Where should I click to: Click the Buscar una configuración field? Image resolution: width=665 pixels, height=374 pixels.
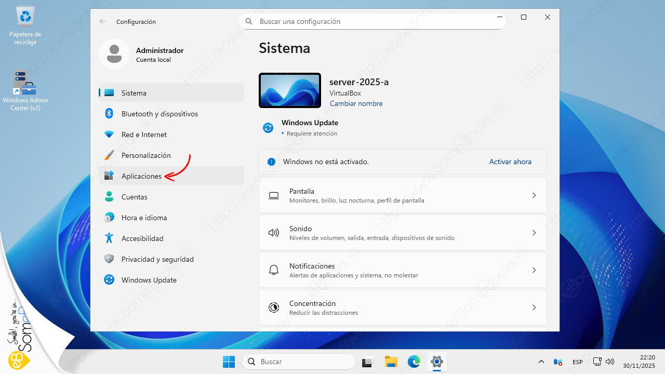pyautogui.click(x=372, y=21)
